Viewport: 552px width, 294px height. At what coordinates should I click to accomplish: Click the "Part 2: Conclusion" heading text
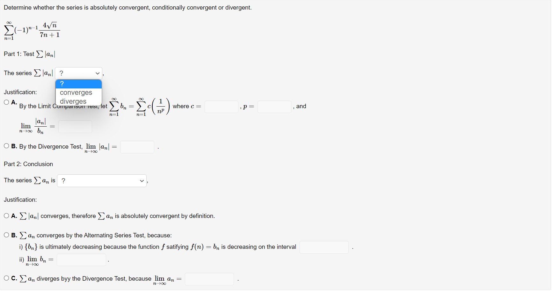[28, 164]
